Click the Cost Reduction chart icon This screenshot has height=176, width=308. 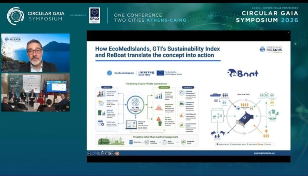pos(182,115)
